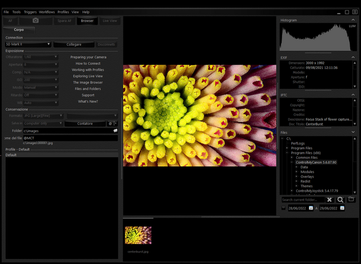Open Preparing your Camera link
The height and width of the screenshot is (264, 361).
click(88, 57)
